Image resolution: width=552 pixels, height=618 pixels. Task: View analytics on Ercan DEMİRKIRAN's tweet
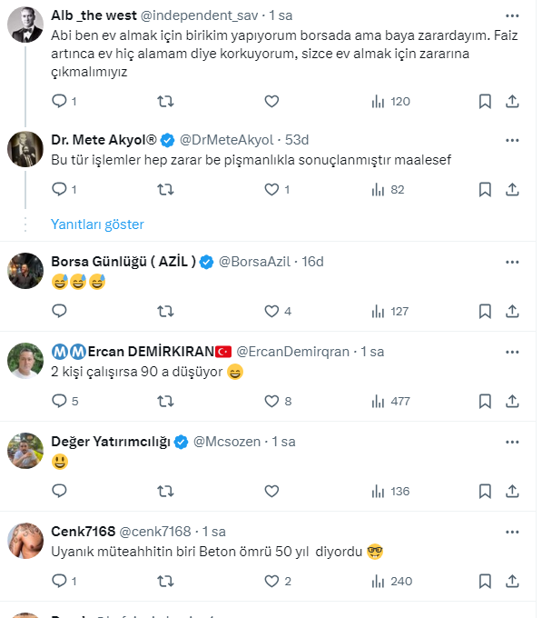click(390, 401)
